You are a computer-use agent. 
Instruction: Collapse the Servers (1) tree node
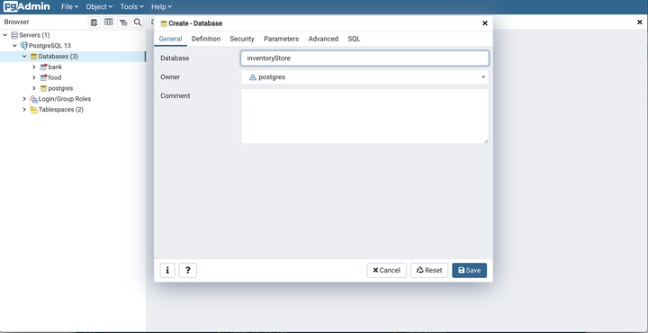click(5, 35)
